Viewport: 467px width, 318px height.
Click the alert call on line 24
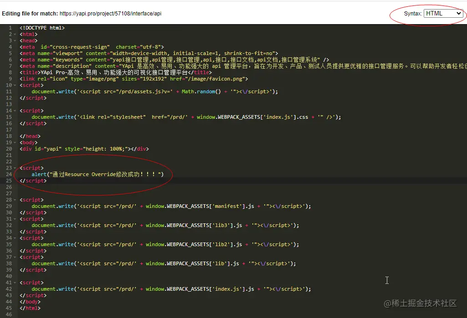click(98, 174)
